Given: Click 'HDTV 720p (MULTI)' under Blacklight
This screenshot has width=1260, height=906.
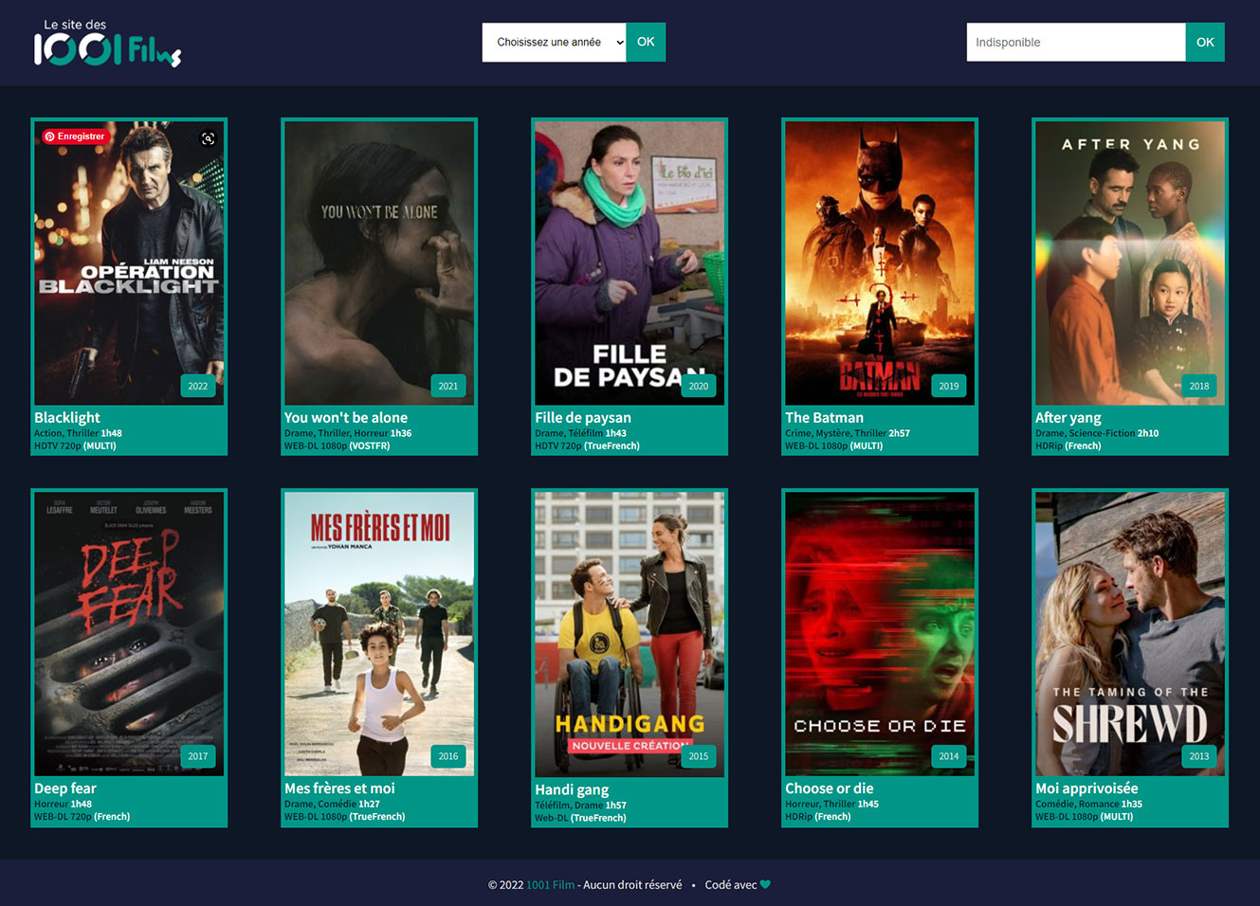Looking at the screenshot, I should coord(75,445).
